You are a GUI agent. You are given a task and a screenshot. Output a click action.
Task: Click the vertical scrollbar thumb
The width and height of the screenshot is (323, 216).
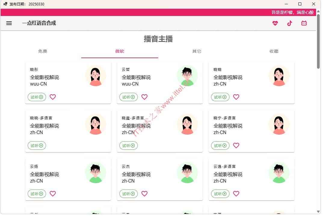[x=318, y=41]
